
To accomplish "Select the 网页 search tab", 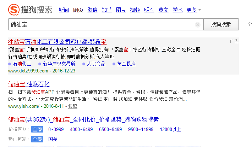I will point(78,10).
